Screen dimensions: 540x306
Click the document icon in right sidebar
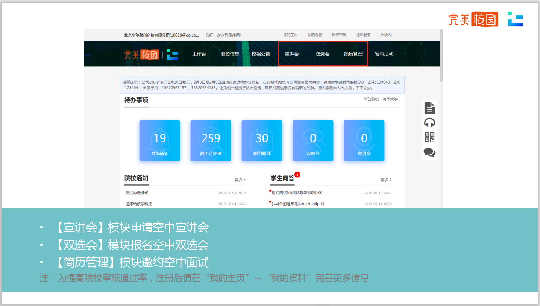click(x=429, y=108)
